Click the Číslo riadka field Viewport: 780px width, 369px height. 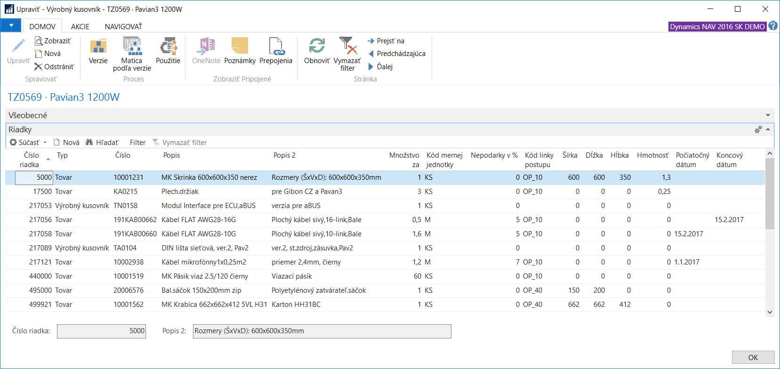101,331
